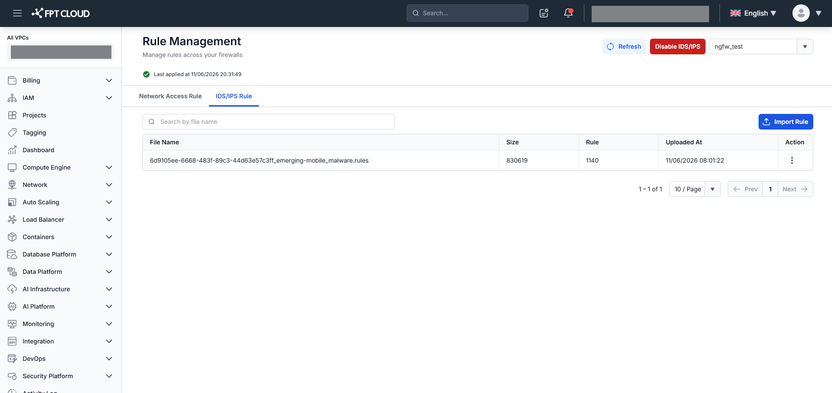Click the FPT Cloud logo
Image resolution: width=832 pixels, height=393 pixels.
click(61, 13)
